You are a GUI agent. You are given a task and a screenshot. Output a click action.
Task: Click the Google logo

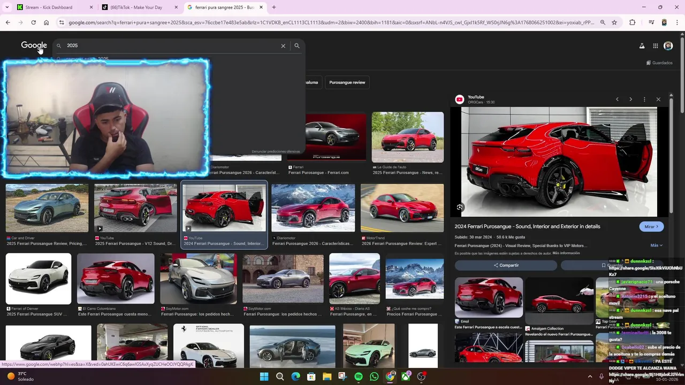[34, 45]
